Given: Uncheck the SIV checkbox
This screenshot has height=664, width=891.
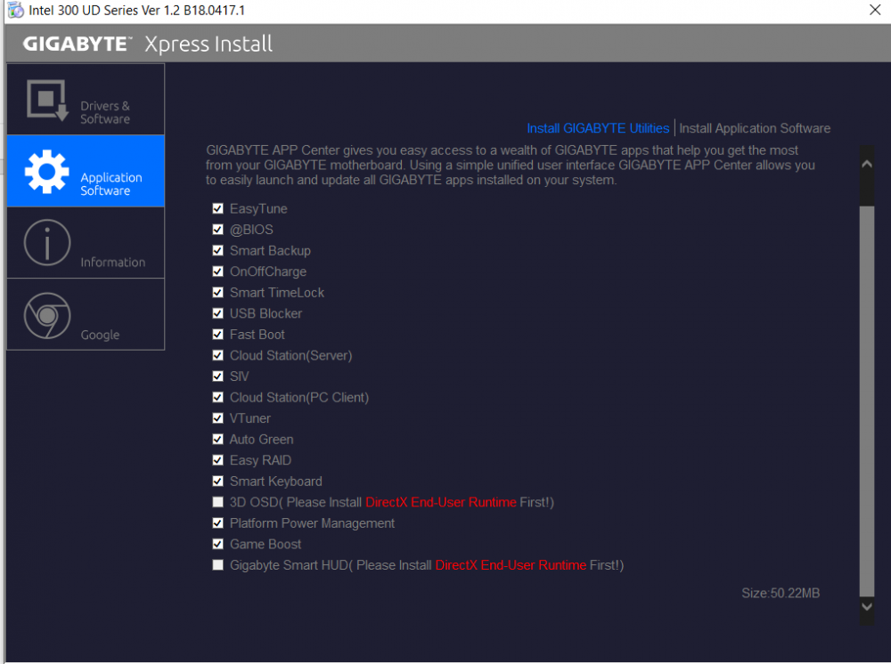Looking at the screenshot, I should pos(217,377).
